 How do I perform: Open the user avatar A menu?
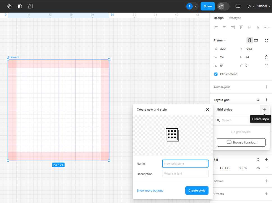(x=190, y=6)
